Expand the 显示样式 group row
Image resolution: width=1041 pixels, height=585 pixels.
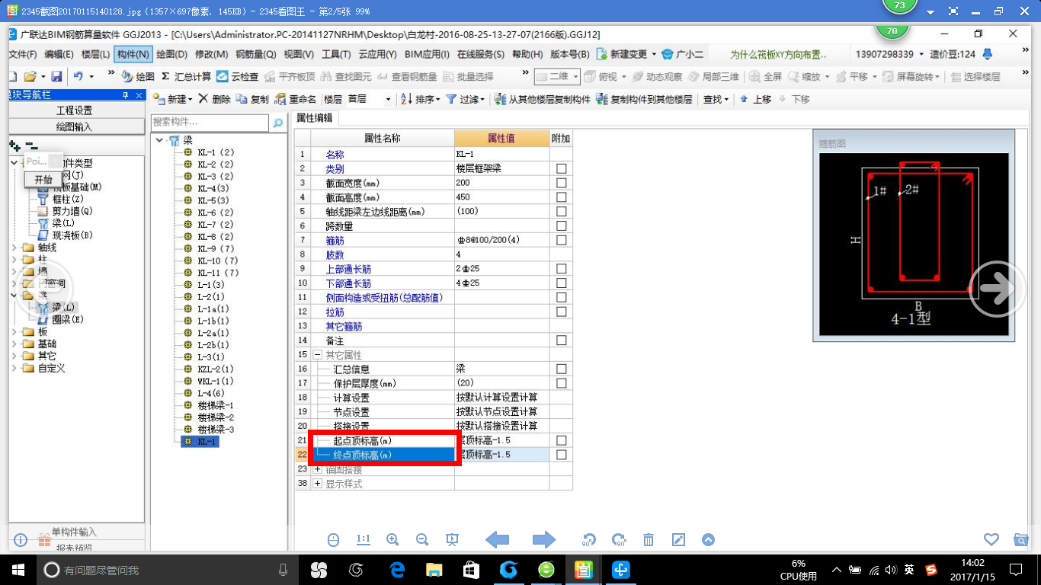point(318,484)
